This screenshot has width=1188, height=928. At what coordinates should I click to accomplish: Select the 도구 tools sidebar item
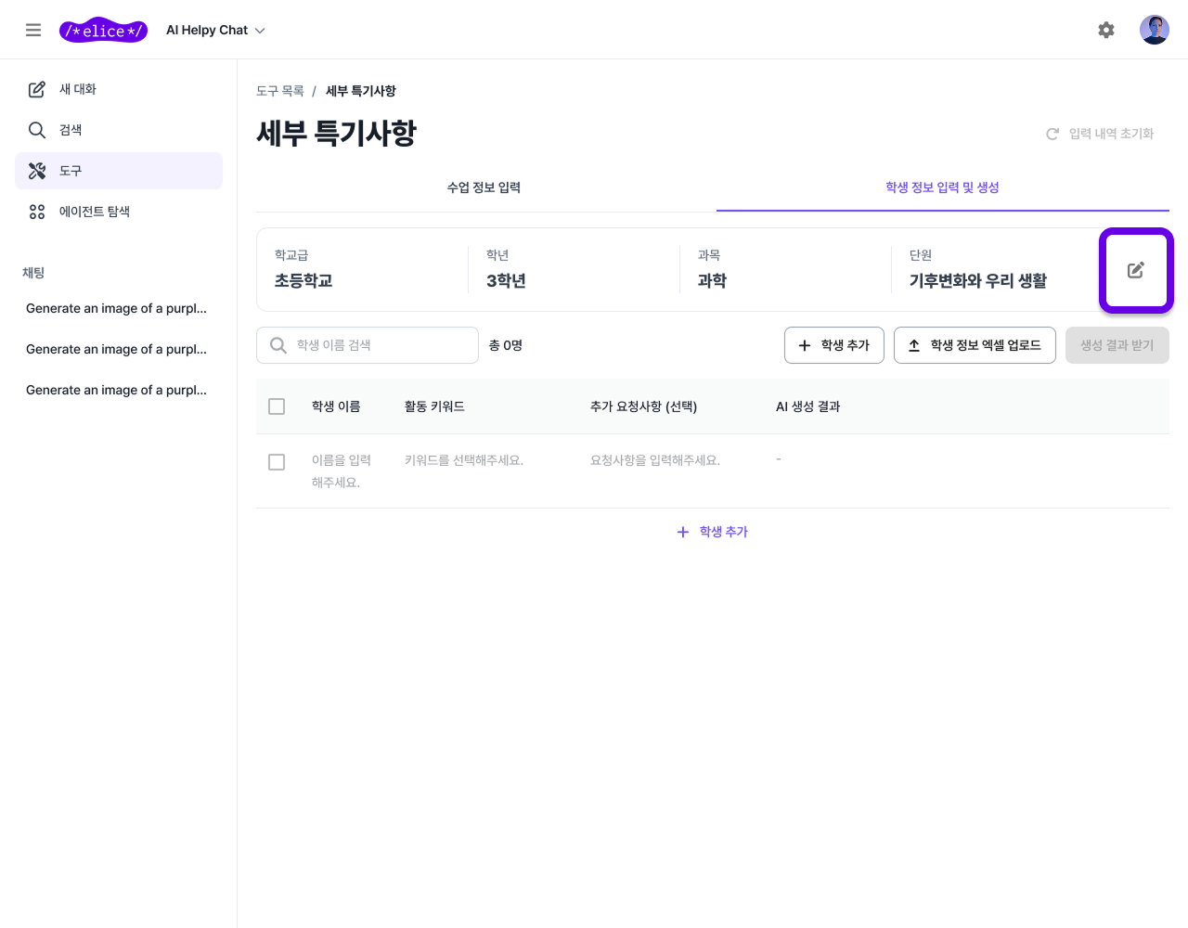tap(71, 171)
